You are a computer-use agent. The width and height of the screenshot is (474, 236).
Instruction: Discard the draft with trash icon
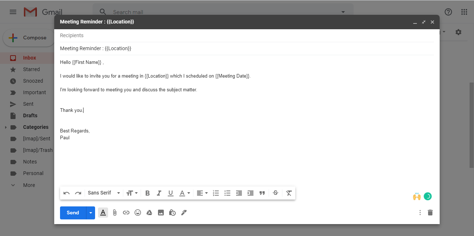point(430,213)
